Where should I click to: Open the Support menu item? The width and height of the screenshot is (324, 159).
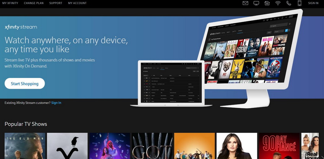[x=56, y=3]
